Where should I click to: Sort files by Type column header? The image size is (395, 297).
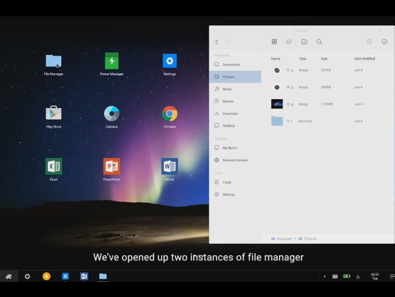point(302,59)
